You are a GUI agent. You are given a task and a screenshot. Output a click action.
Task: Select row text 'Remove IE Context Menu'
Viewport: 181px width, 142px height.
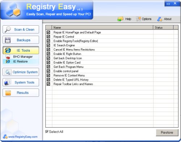69,76
